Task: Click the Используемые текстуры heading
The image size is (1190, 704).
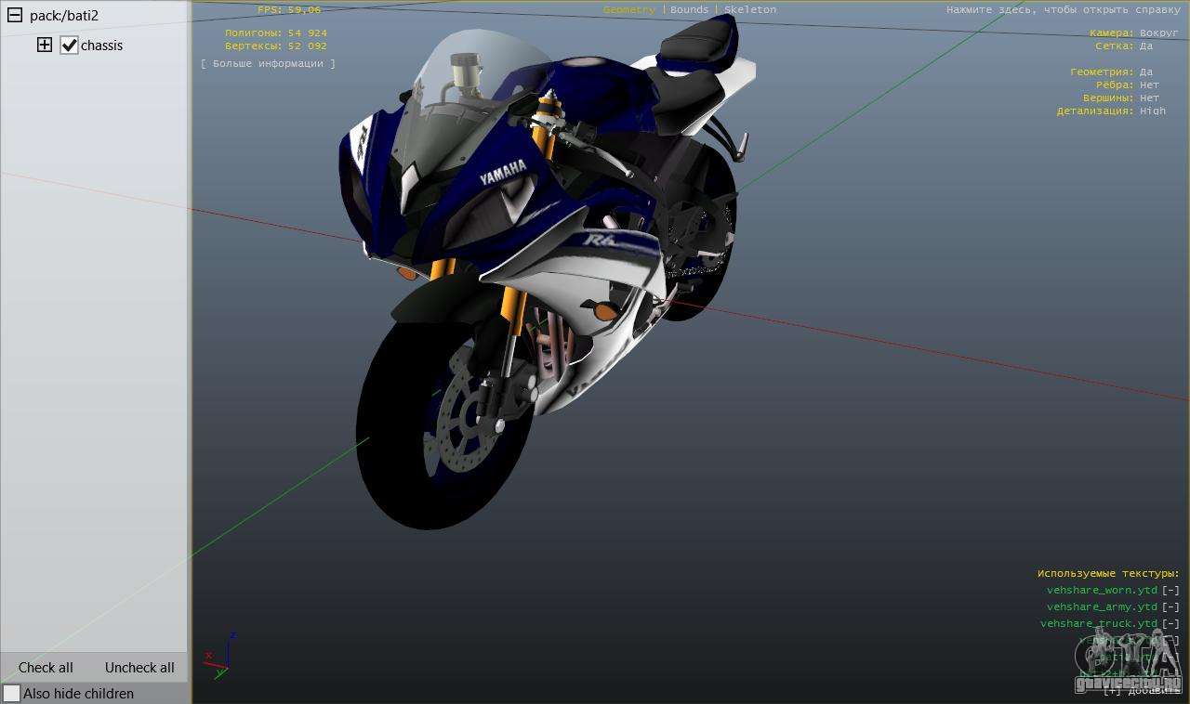Action: pos(1108,574)
